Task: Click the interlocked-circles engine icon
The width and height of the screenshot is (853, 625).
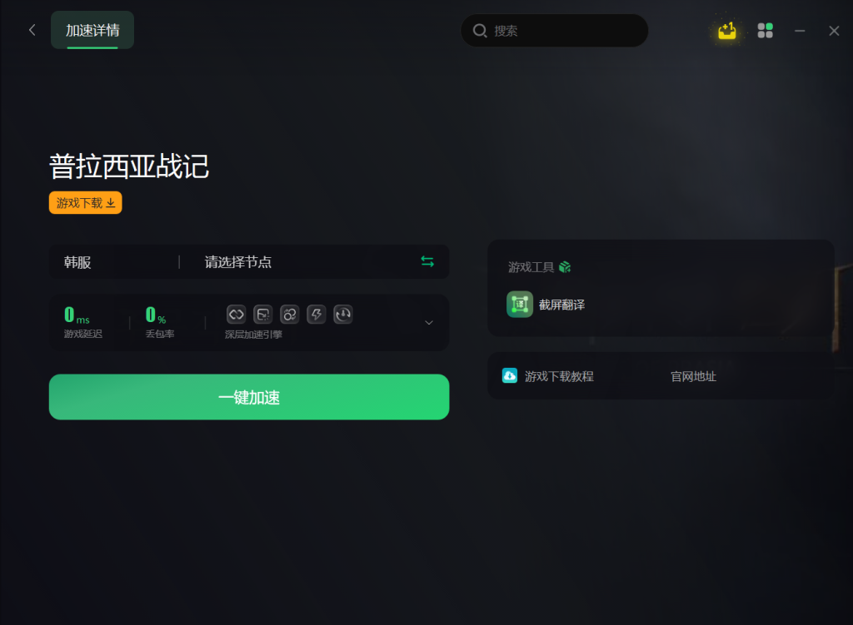Action: point(289,314)
